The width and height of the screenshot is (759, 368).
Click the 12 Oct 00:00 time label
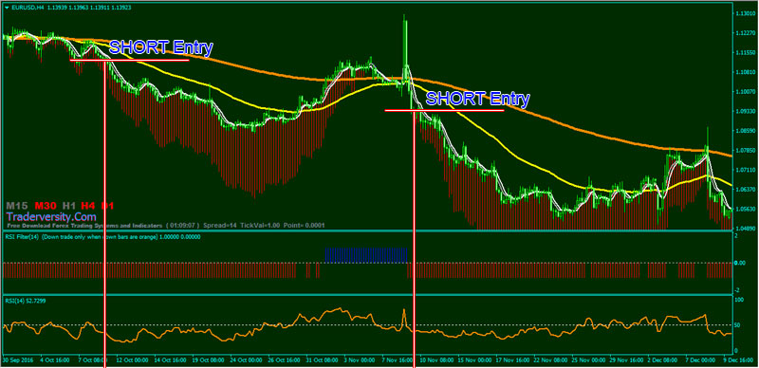pyautogui.click(x=132, y=360)
